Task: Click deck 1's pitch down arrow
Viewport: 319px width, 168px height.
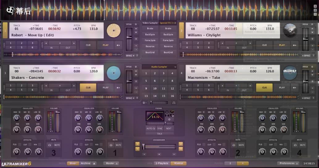Action: pyautogui.click(x=136, y=32)
